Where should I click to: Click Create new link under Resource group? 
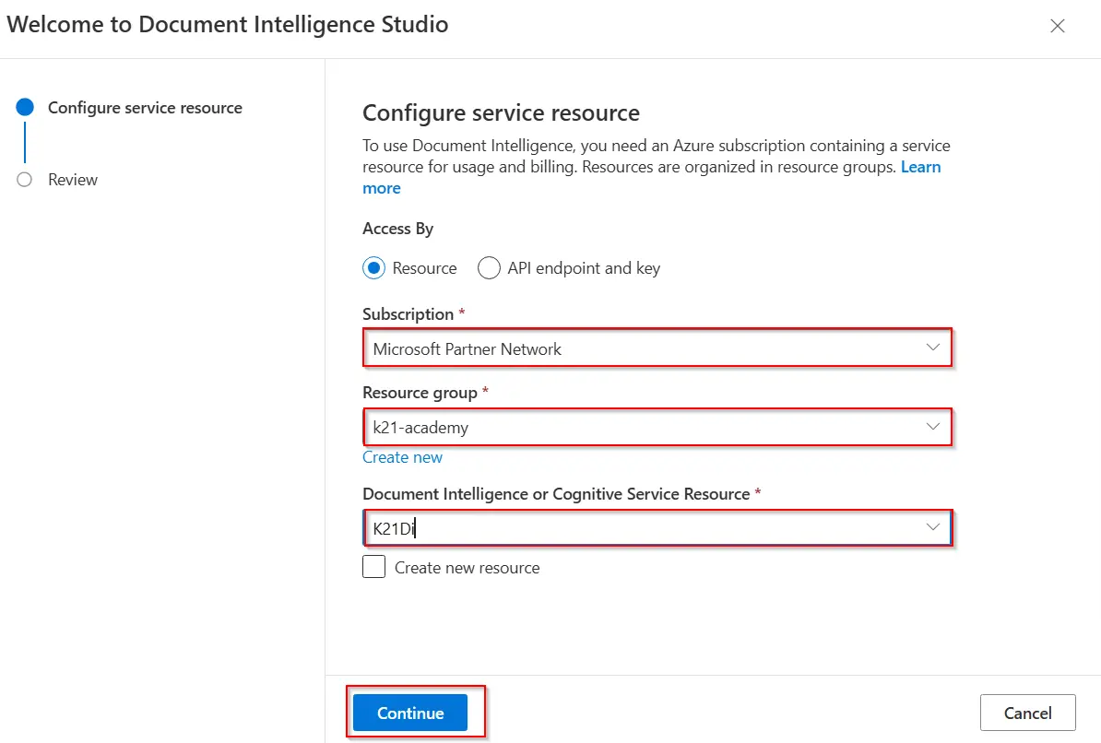(x=402, y=457)
